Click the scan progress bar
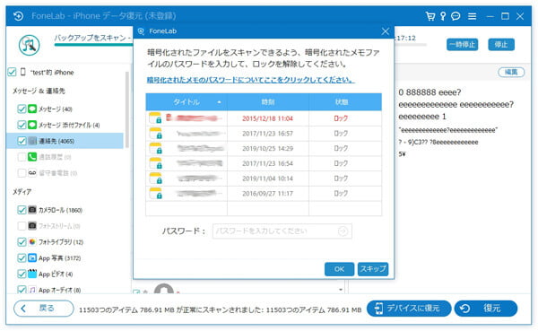This screenshot has width=538, height=331. [93, 45]
